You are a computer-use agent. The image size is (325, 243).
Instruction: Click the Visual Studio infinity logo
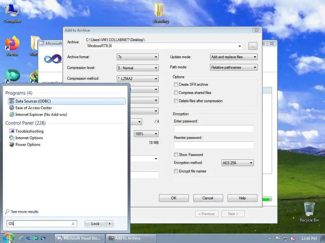pyautogui.click(x=53, y=59)
